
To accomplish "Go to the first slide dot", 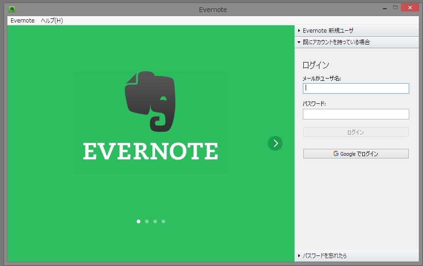I will click(139, 221).
